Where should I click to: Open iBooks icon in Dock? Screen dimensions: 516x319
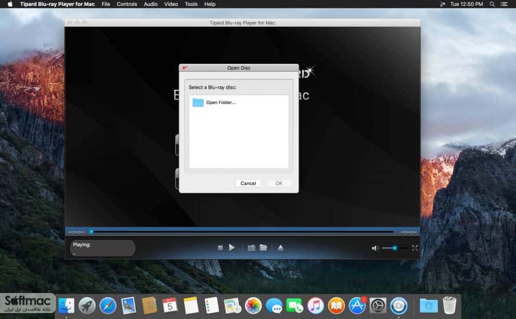tap(336, 306)
